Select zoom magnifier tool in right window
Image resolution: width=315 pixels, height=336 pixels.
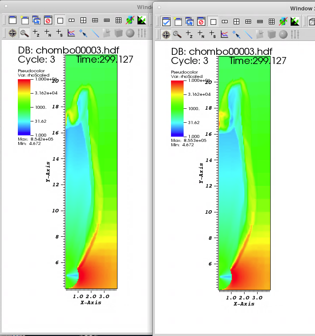click(x=177, y=34)
